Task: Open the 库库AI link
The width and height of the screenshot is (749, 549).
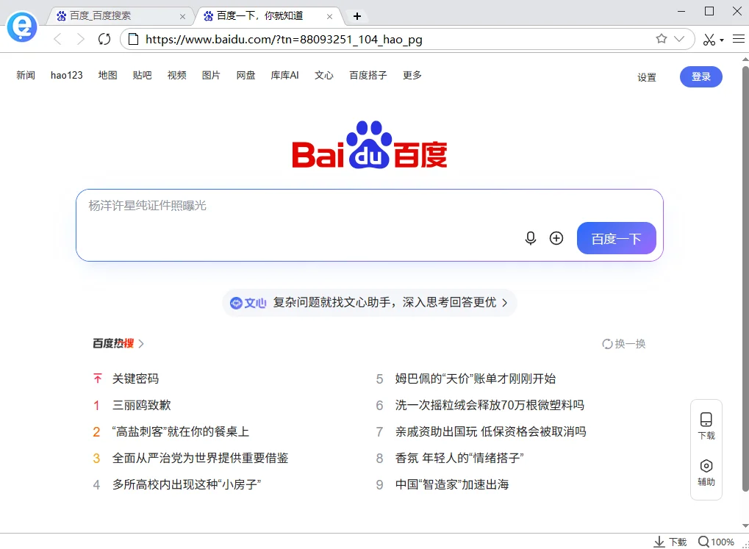Action: click(x=284, y=75)
